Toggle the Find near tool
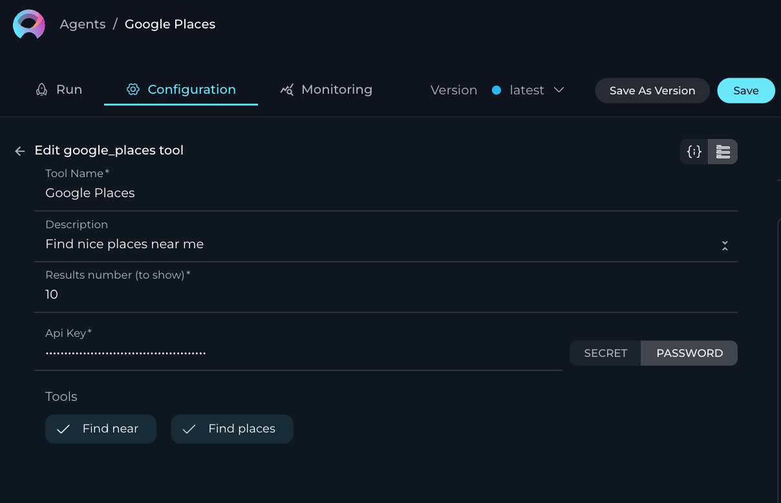 tap(101, 429)
